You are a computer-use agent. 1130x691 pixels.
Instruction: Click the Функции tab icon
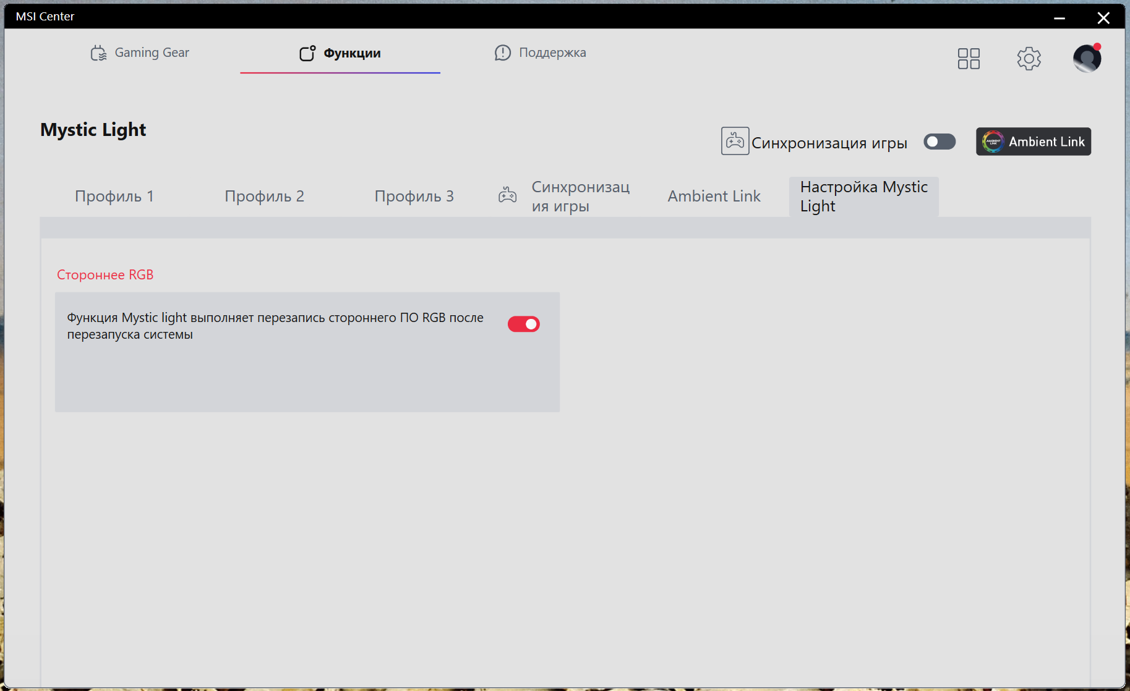click(x=307, y=53)
